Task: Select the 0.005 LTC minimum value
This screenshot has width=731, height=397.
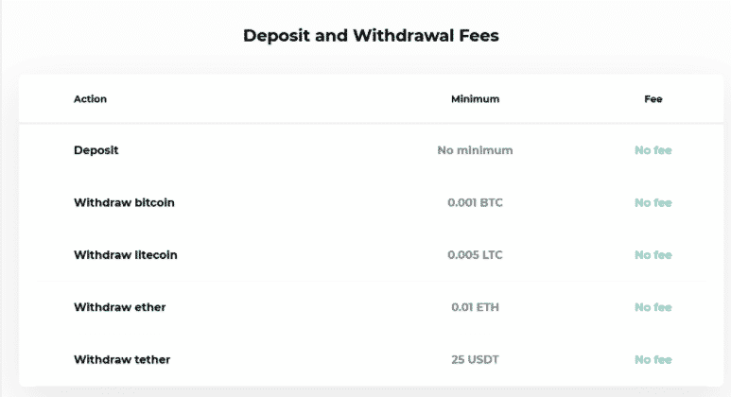Action: [x=475, y=254]
